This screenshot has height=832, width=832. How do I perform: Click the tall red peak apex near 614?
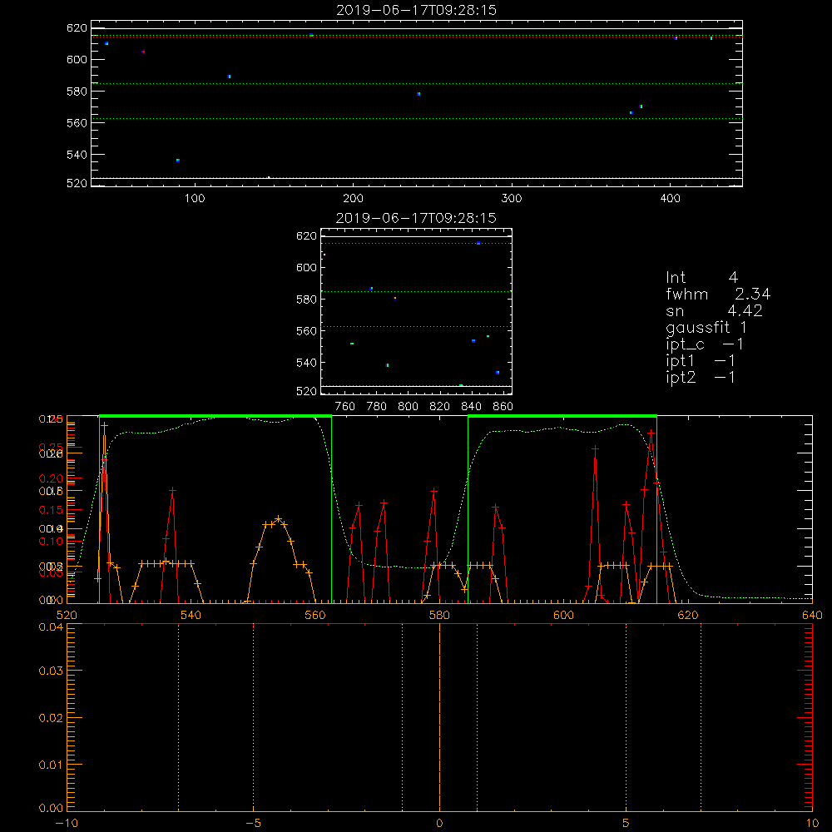click(x=651, y=433)
